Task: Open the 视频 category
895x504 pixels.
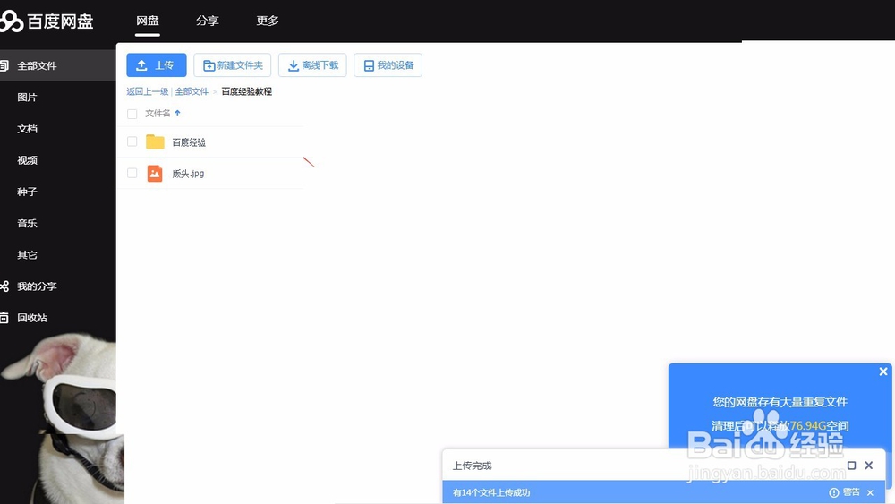Action: click(27, 160)
